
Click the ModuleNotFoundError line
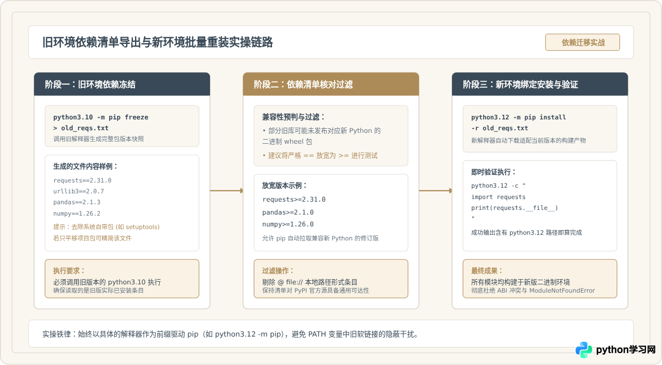click(533, 291)
